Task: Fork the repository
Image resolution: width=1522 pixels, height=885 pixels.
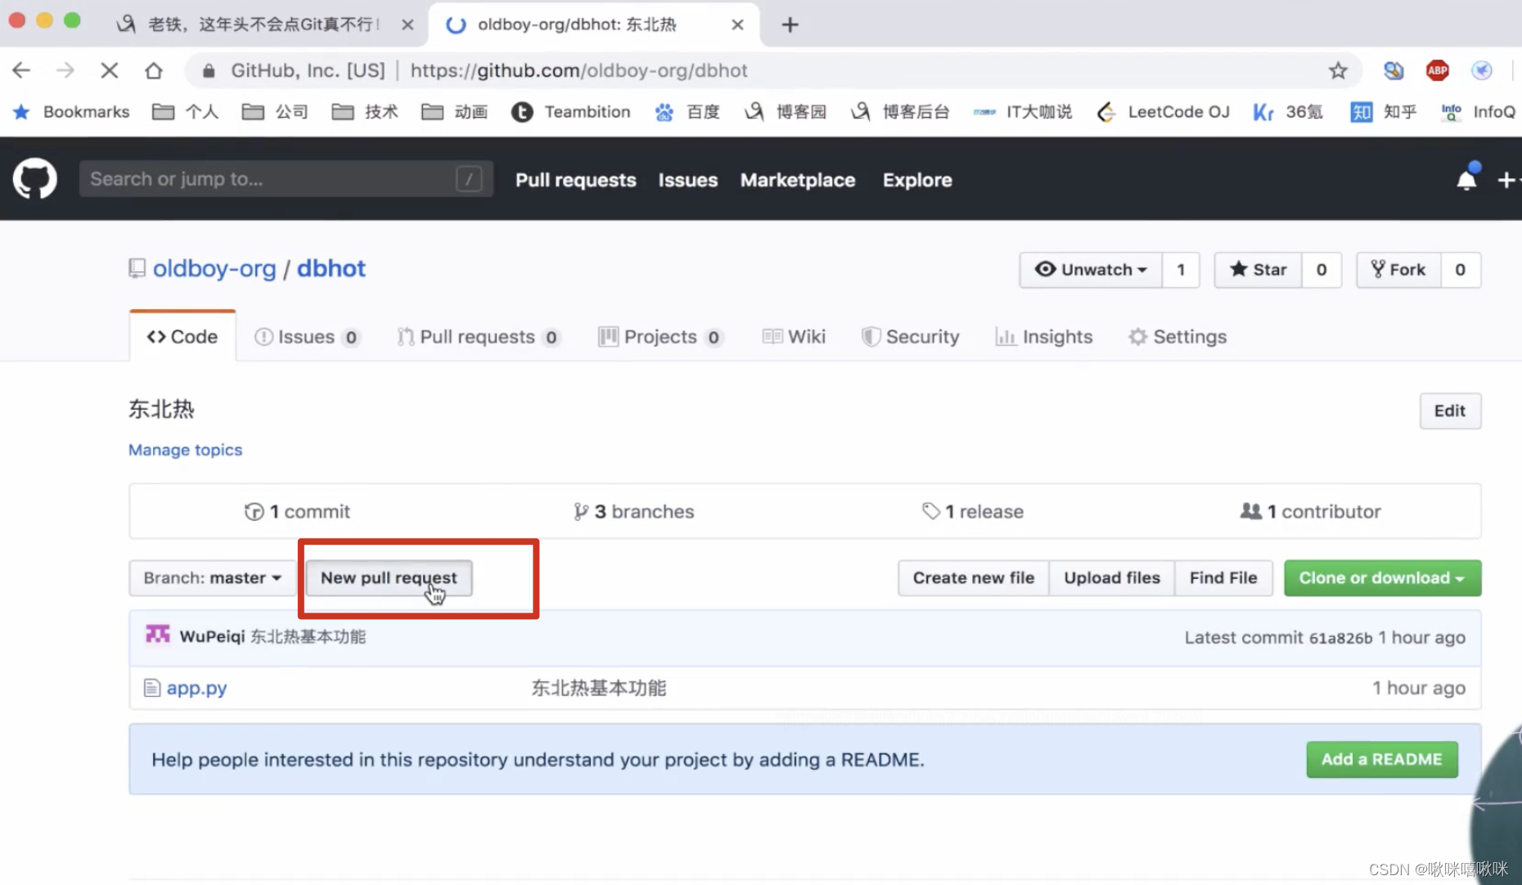Action: pos(1399,270)
